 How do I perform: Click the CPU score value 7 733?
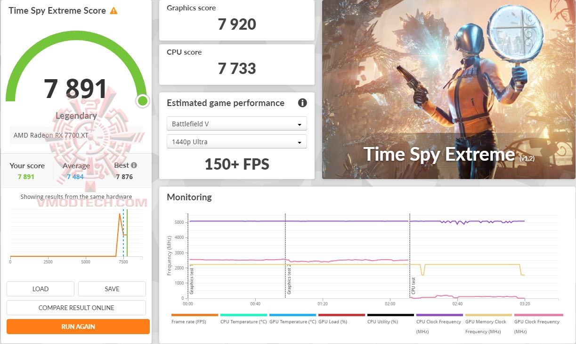[x=237, y=69]
